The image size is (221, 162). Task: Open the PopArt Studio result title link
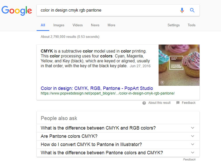point(97,88)
